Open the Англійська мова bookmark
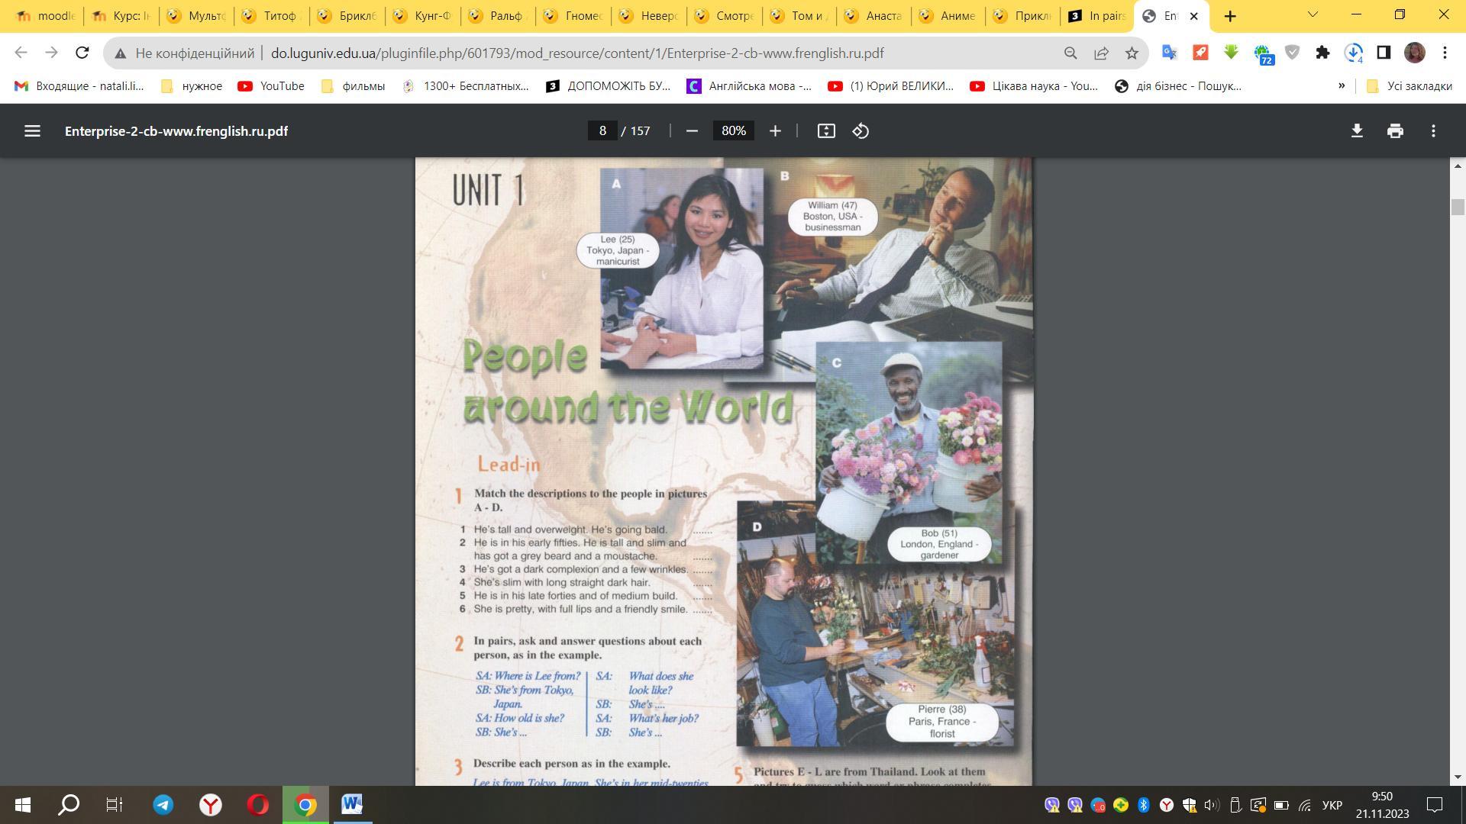 (750, 86)
